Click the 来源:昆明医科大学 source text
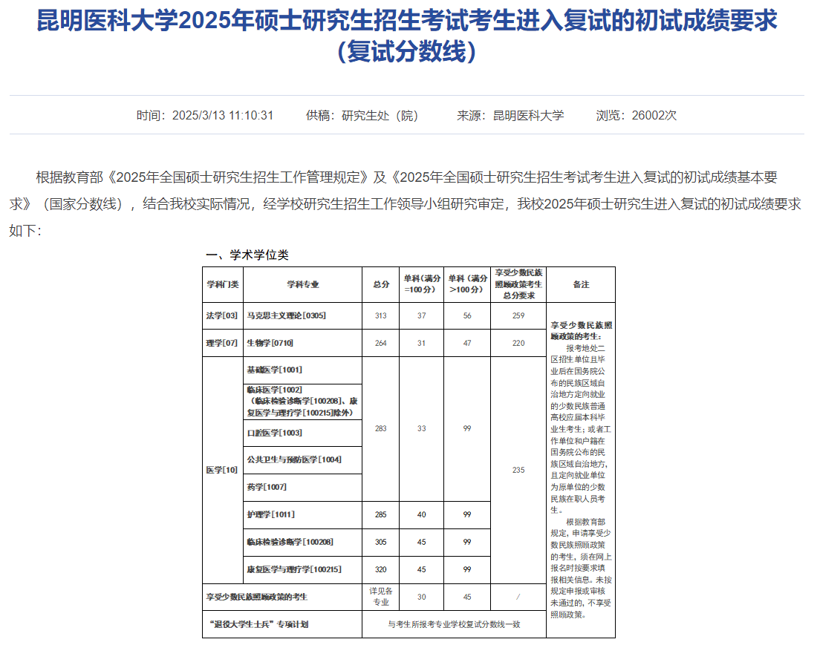The width and height of the screenshot is (817, 645). [x=510, y=116]
